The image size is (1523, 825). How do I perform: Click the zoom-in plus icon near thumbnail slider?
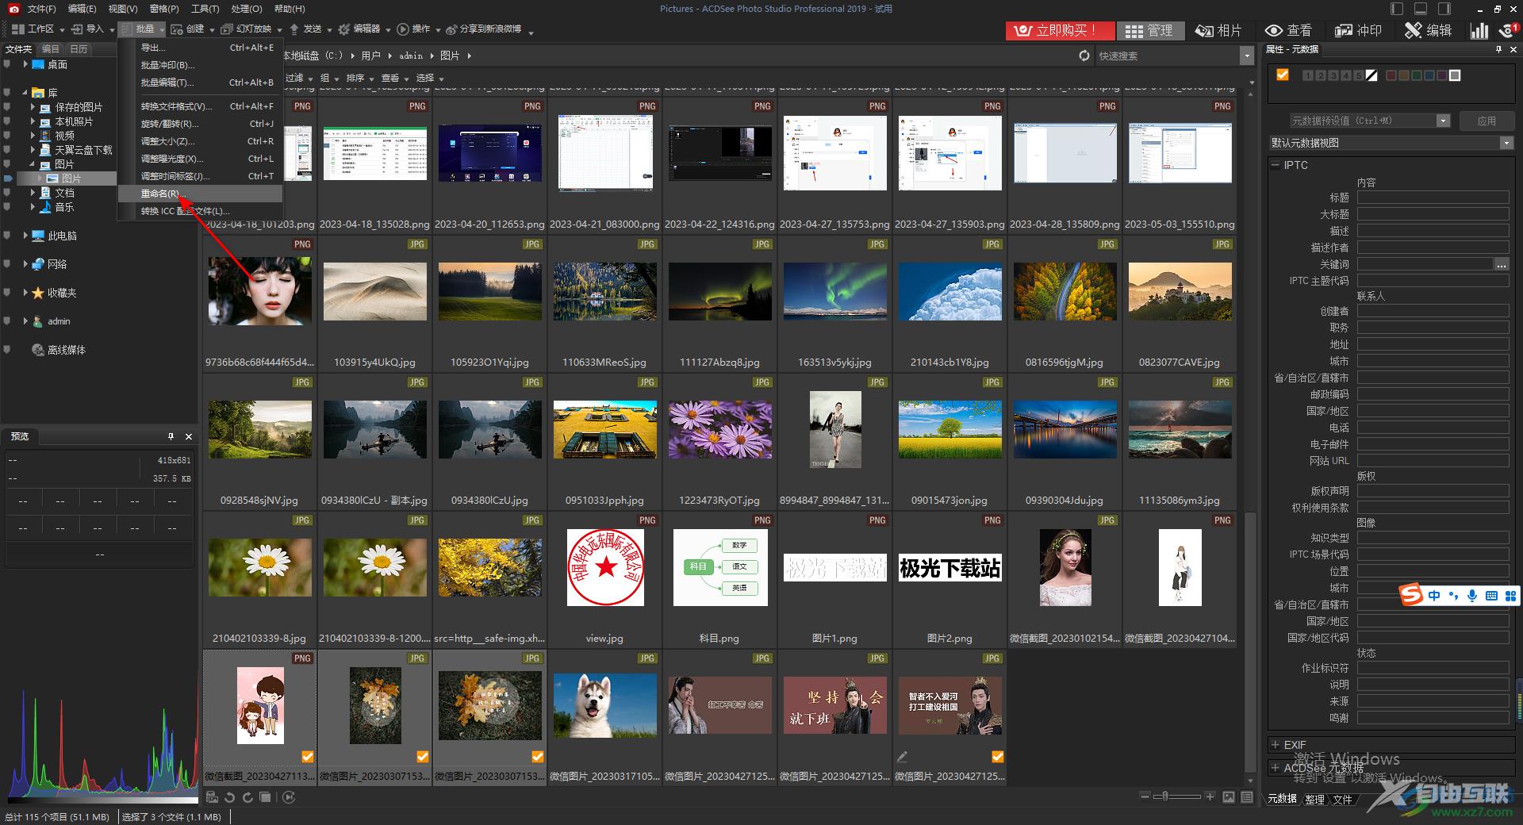point(1210,796)
